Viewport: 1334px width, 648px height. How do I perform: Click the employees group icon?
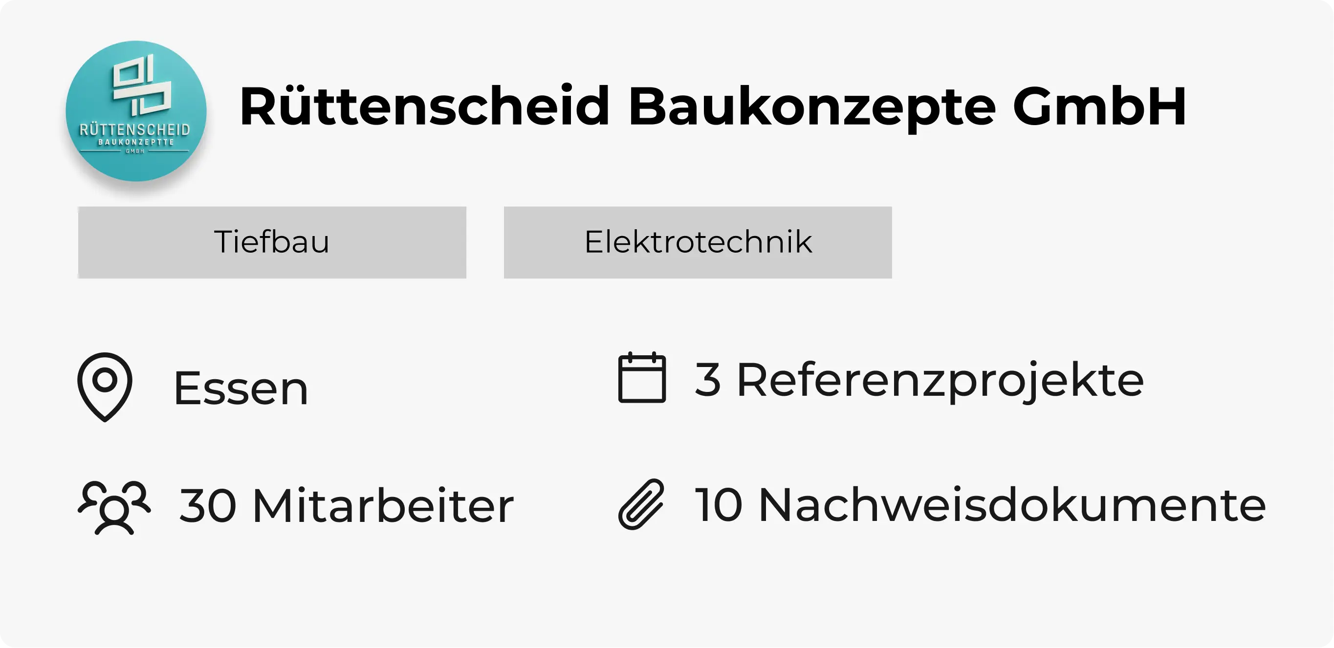click(x=115, y=508)
